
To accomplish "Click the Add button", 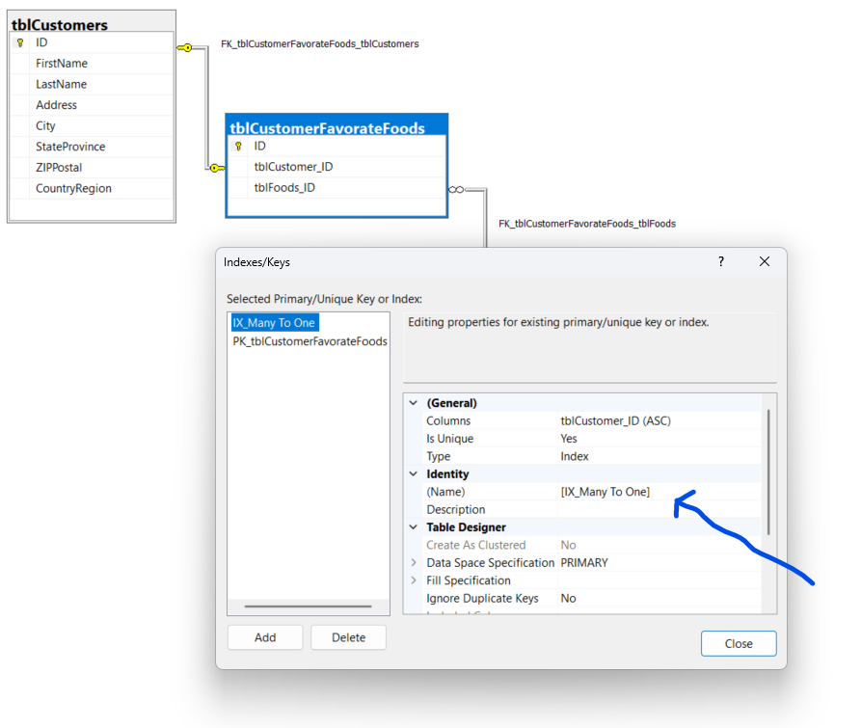I will [265, 637].
